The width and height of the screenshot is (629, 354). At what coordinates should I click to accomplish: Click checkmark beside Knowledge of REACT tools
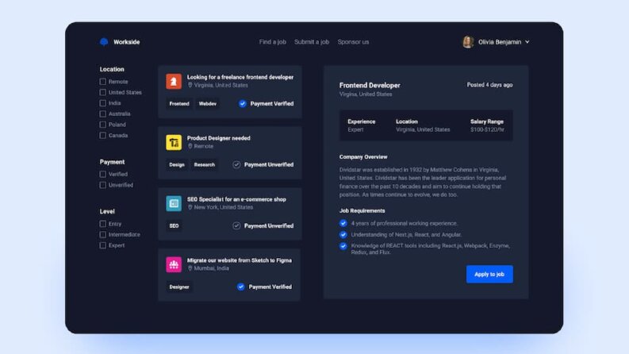(x=343, y=246)
